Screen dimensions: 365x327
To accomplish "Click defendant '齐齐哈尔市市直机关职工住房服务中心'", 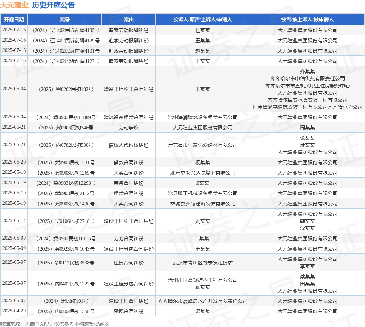I will pyautogui.click(x=308, y=86).
